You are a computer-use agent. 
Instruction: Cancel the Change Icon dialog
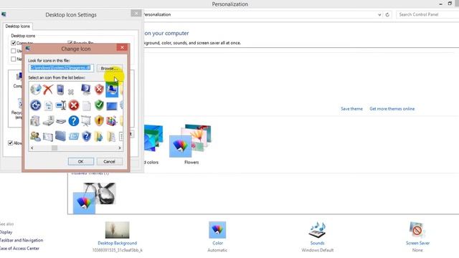click(109, 161)
